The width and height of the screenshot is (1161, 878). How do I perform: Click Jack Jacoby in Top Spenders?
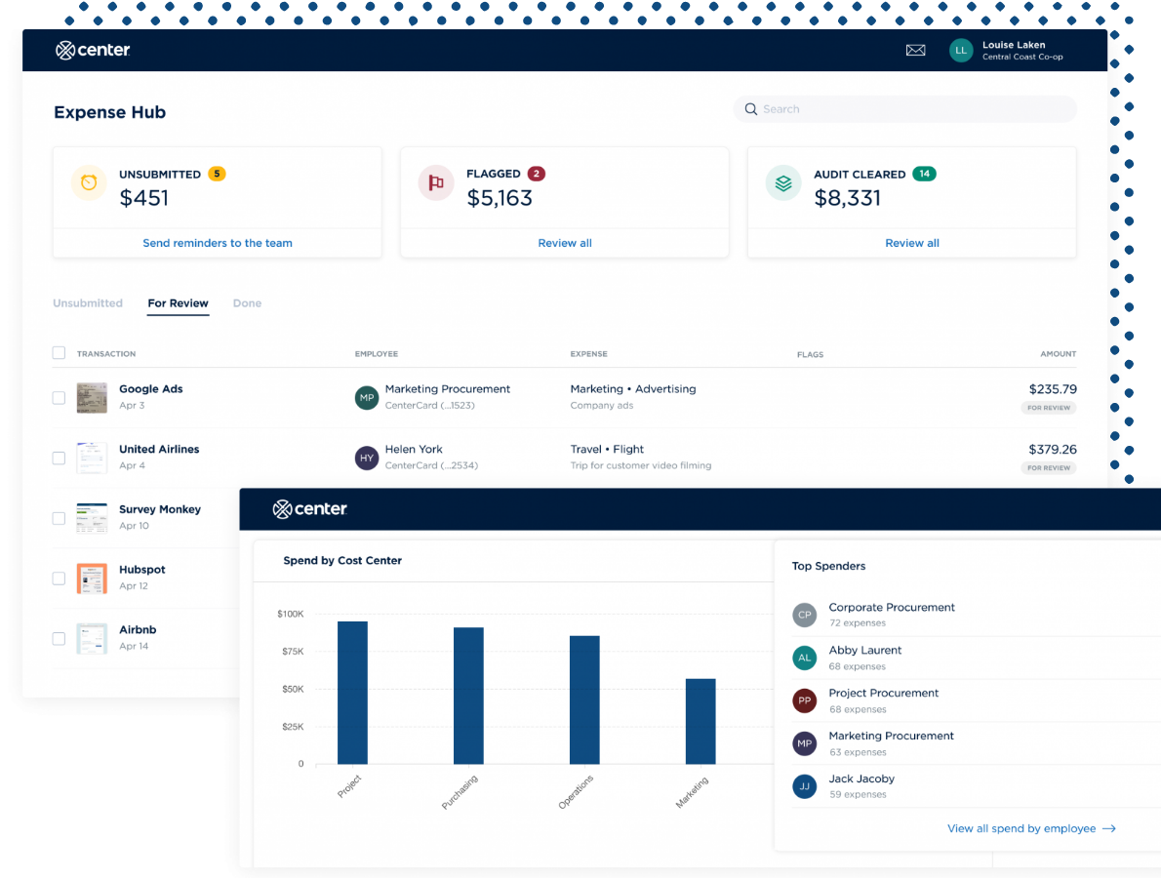click(x=861, y=778)
